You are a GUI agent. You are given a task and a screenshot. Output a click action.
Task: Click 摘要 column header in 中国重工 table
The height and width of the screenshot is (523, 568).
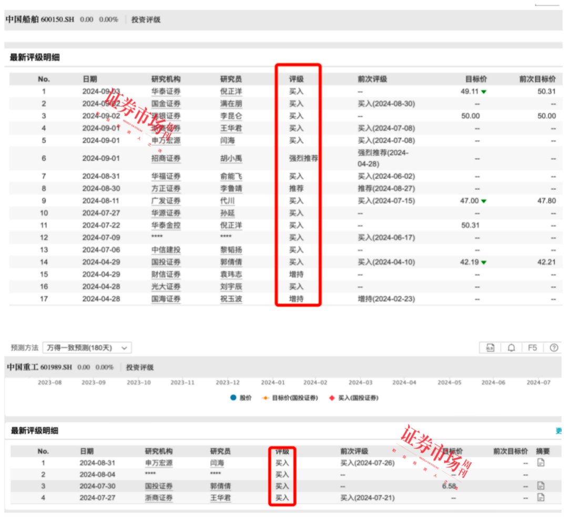543,452
